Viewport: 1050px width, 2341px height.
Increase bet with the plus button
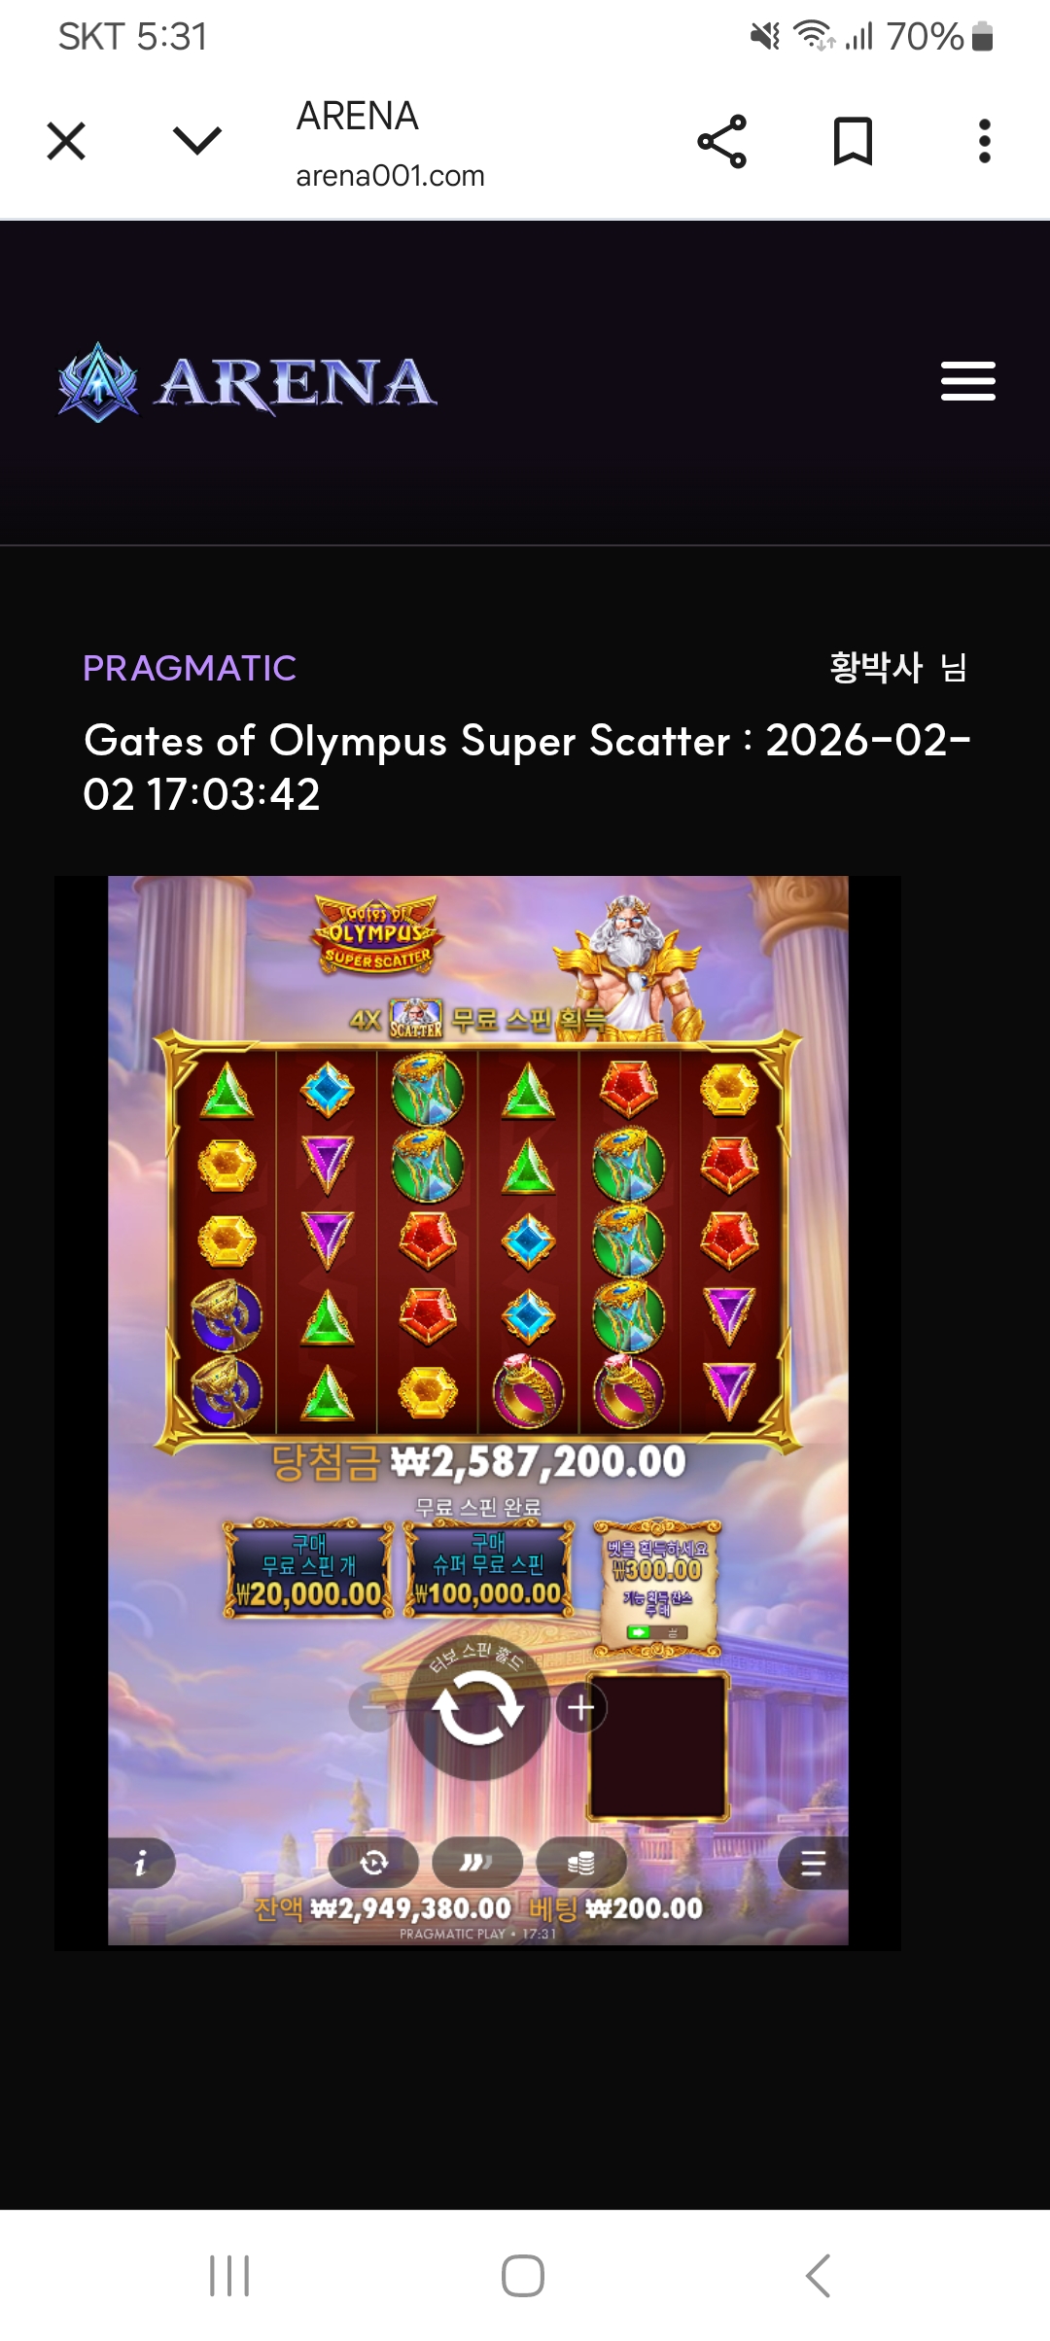581,1708
